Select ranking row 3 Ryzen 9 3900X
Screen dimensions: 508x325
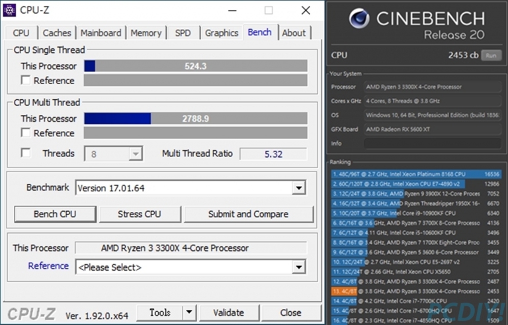point(416,194)
